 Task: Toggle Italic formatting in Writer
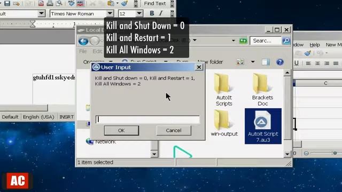[x=161, y=13]
